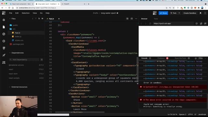Open the Search sidebar icon

pyautogui.click(x=4, y=34)
